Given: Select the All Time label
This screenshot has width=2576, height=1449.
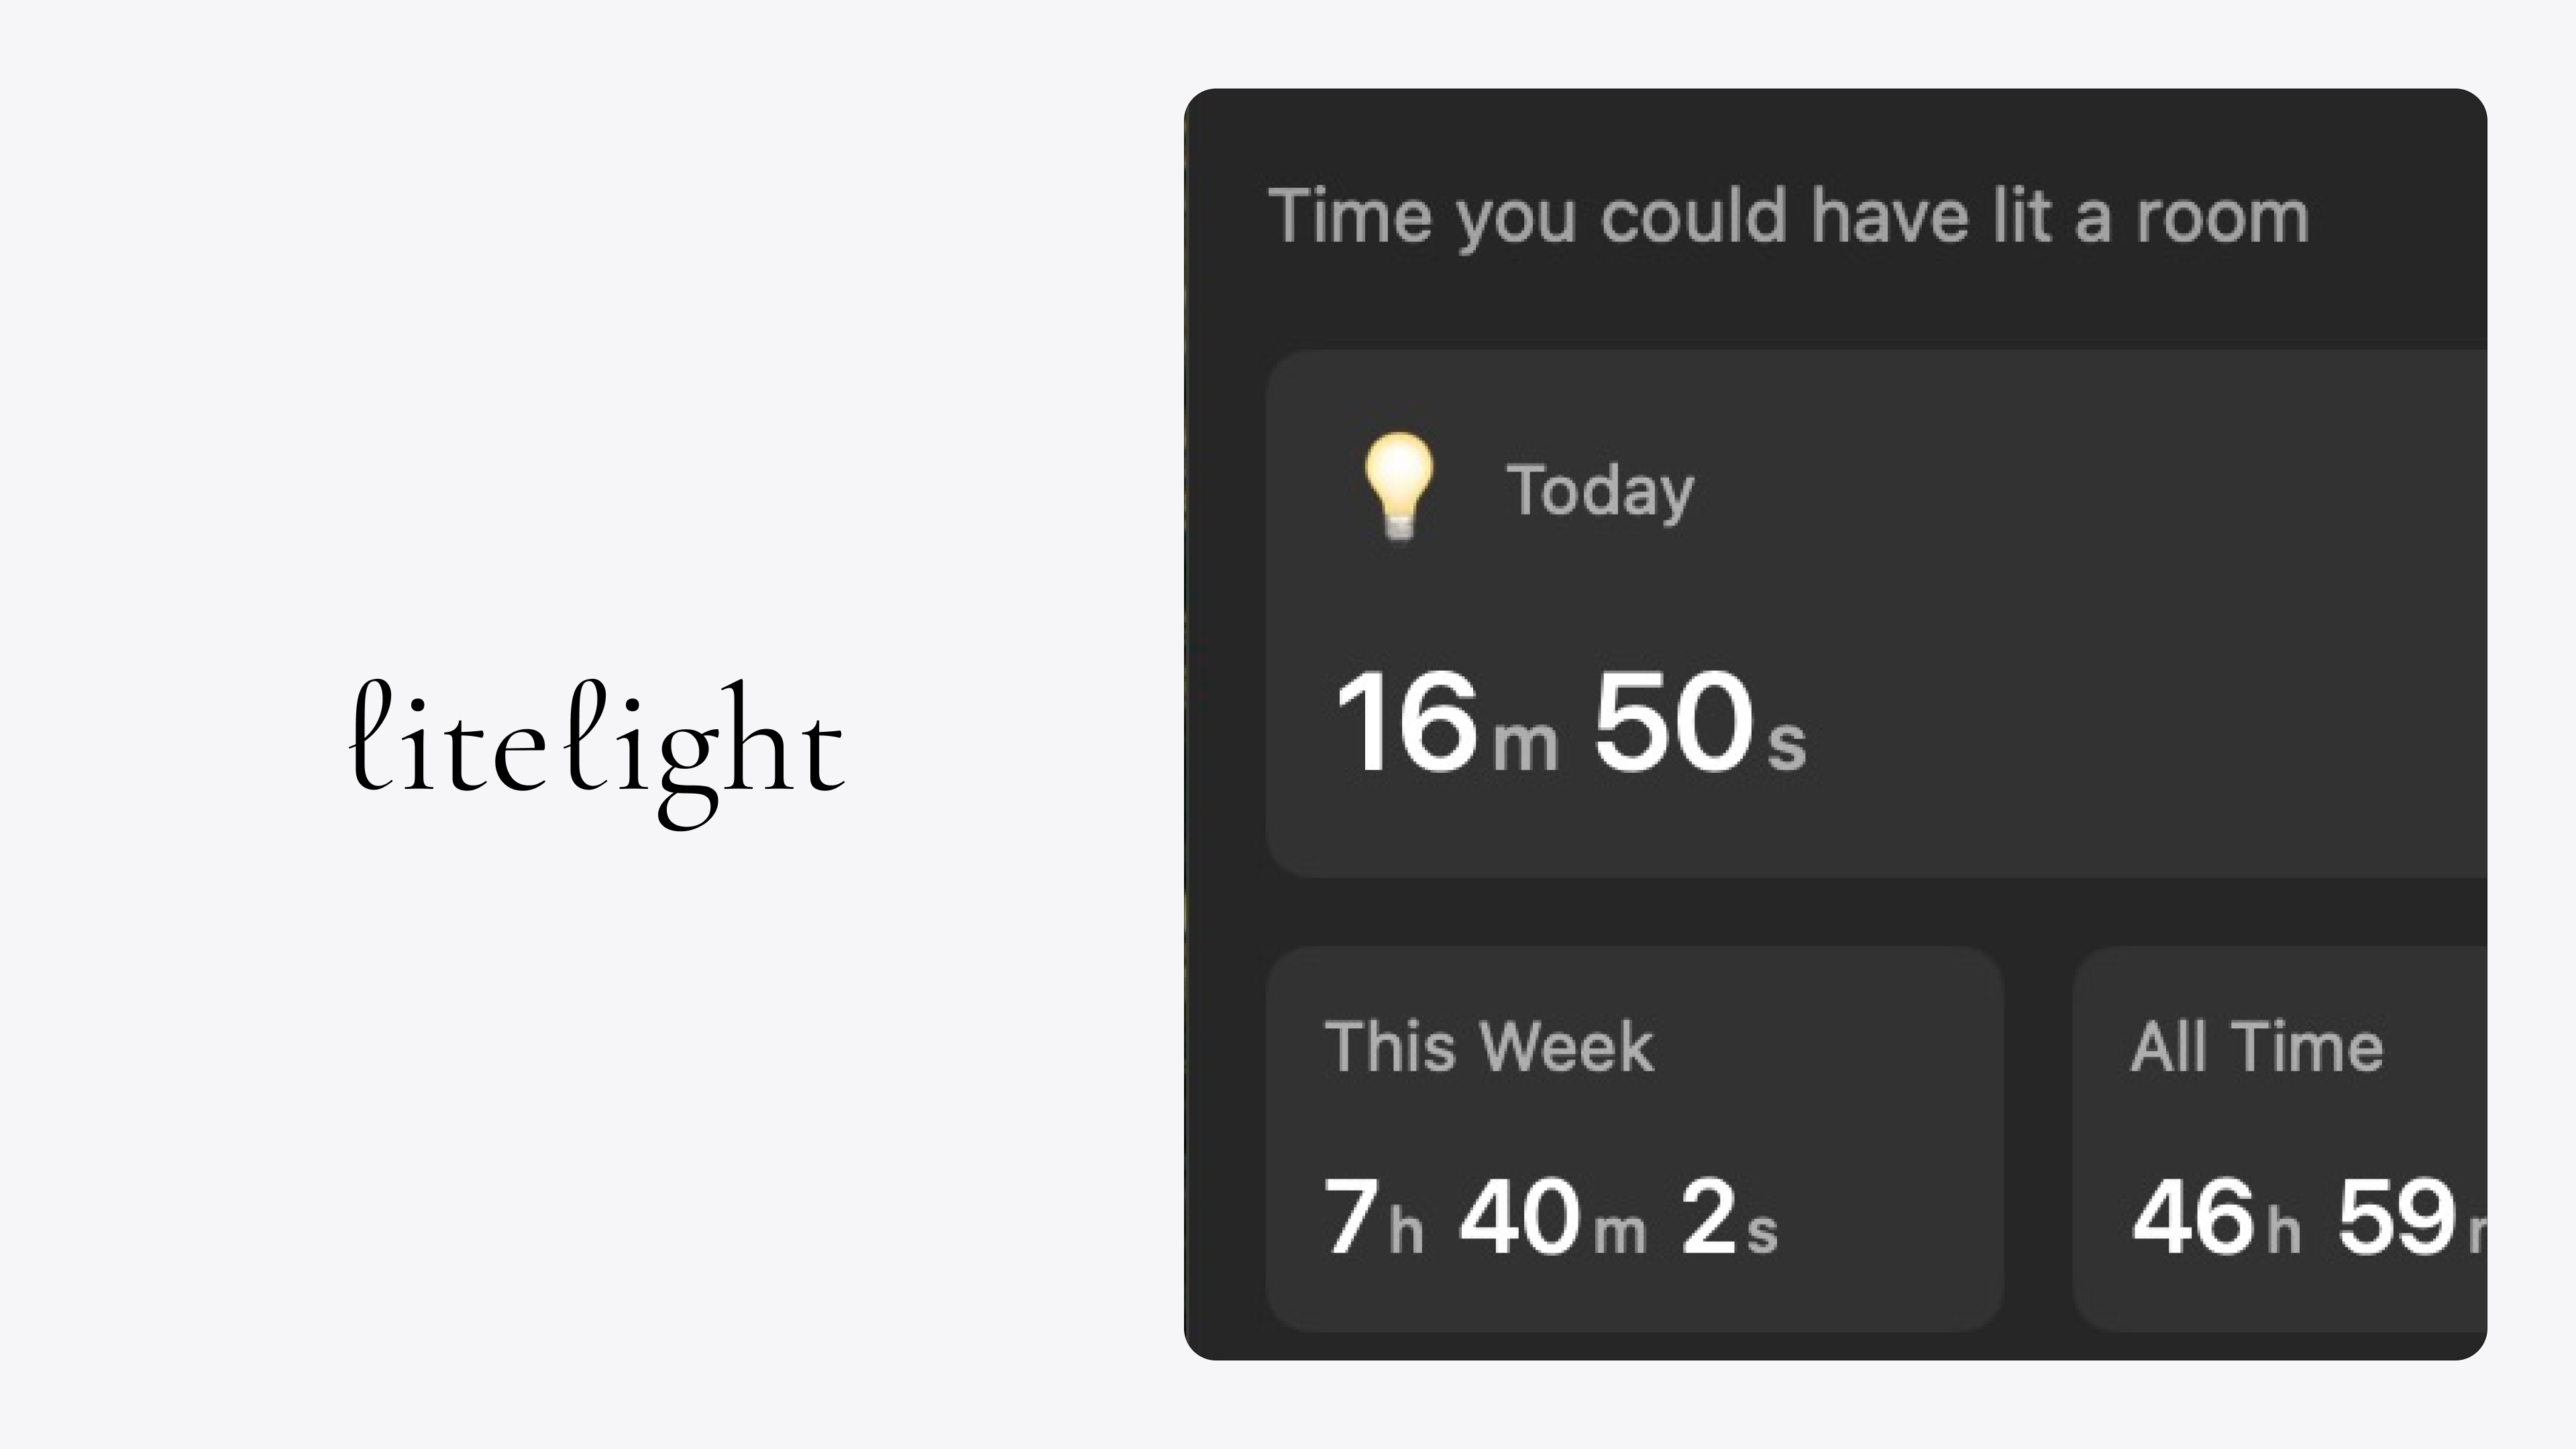Looking at the screenshot, I should pos(2257,1047).
